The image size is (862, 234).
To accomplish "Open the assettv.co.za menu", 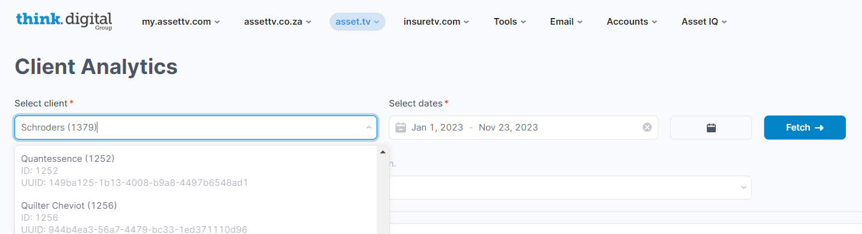I will point(277,22).
